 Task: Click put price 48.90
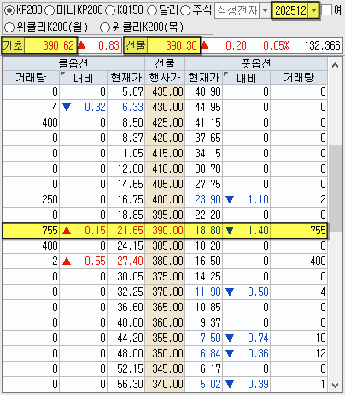(x=208, y=92)
